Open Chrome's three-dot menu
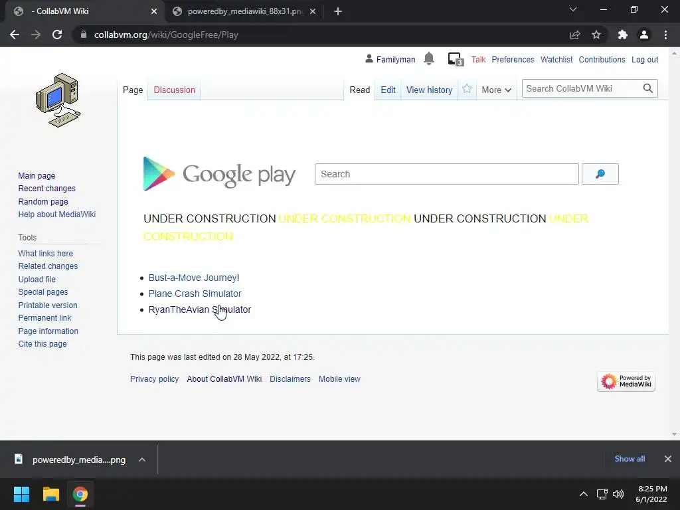The image size is (680, 510). pyautogui.click(x=665, y=35)
